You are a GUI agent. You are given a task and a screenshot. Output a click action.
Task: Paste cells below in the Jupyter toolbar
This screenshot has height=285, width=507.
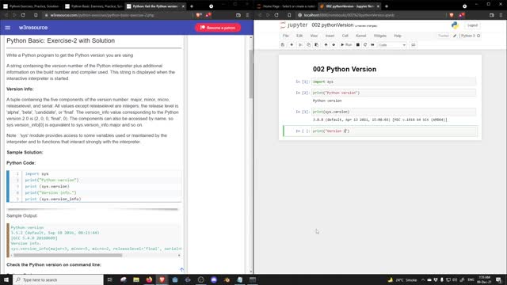(316, 45)
